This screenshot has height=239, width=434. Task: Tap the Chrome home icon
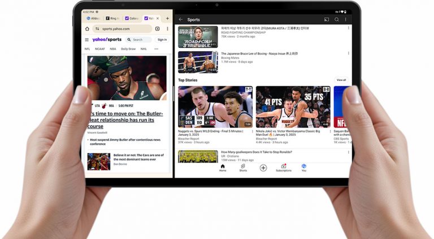click(87, 29)
